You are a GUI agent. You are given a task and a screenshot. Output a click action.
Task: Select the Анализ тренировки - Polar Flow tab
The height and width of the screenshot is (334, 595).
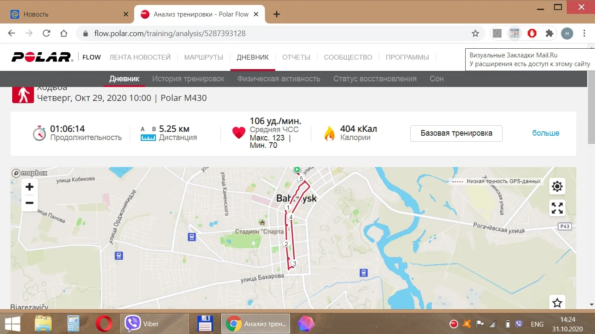click(199, 14)
